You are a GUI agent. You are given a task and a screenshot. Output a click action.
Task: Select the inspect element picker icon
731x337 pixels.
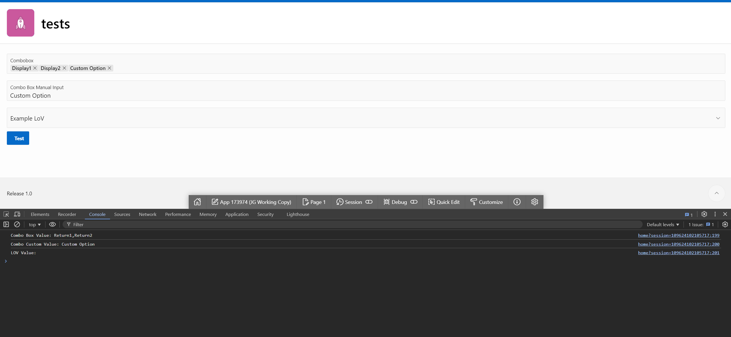tap(6, 214)
